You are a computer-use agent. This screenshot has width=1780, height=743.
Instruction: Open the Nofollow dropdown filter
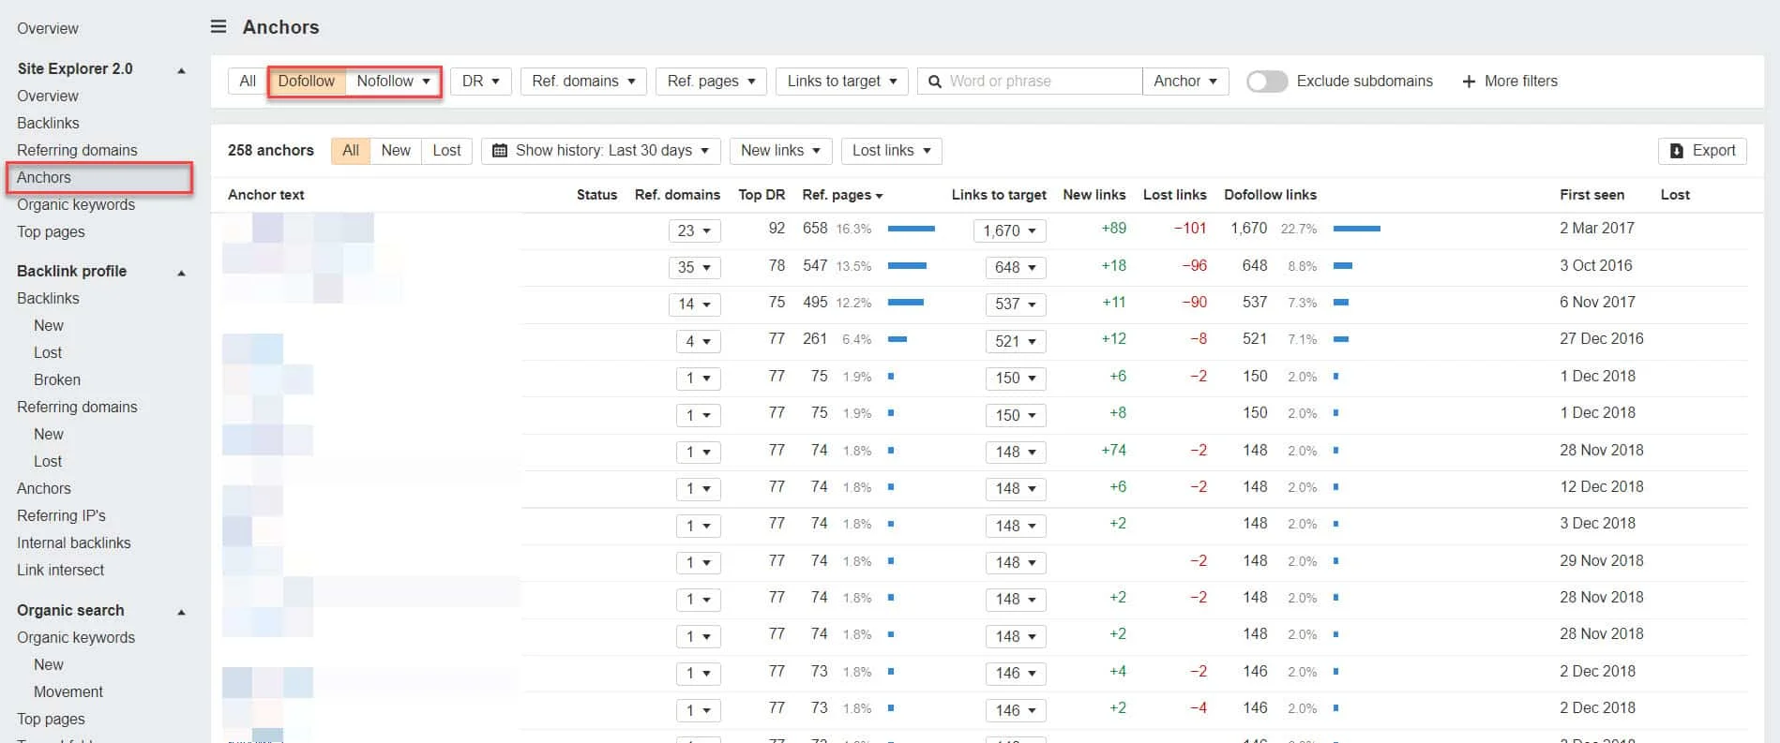pos(393,82)
